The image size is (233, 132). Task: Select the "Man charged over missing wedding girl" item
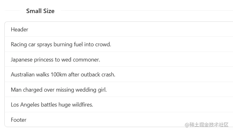[59, 90]
